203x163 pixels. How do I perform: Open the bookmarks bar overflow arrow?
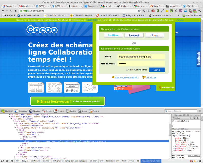click(x=178, y=16)
